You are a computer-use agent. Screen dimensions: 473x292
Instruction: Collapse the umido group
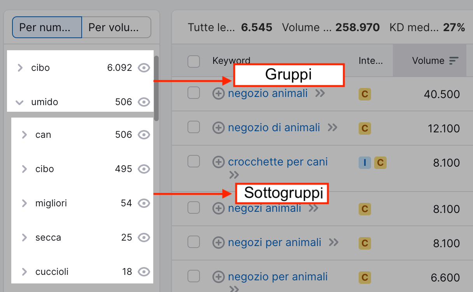click(19, 102)
